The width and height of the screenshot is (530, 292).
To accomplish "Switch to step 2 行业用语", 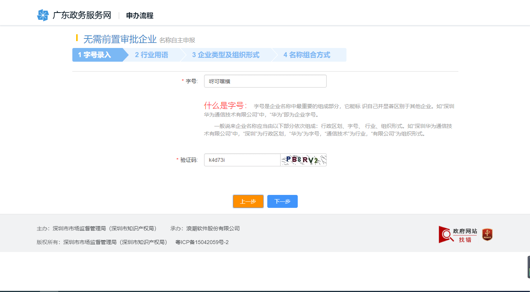I will tap(152, 55).
